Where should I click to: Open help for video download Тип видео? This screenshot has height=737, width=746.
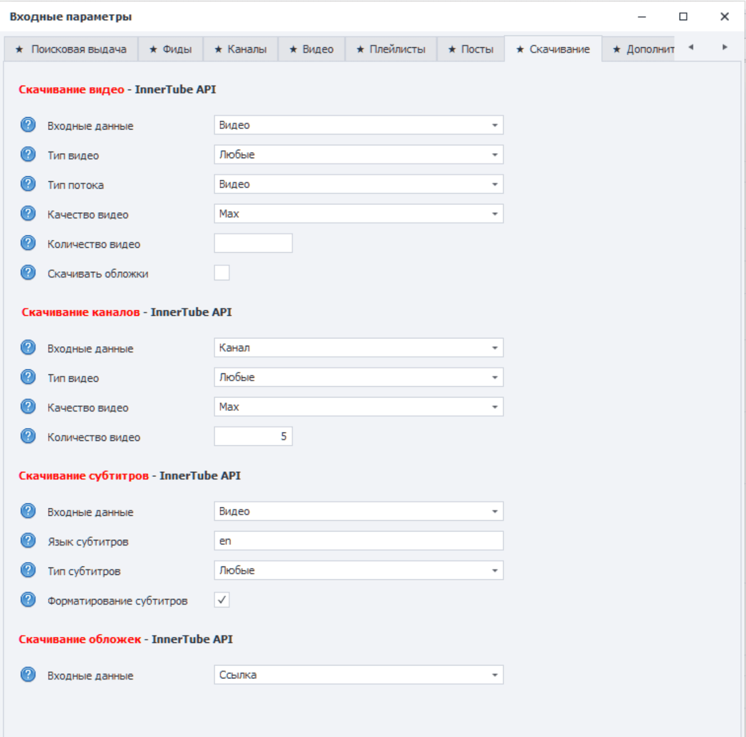(x=28, y=154)
